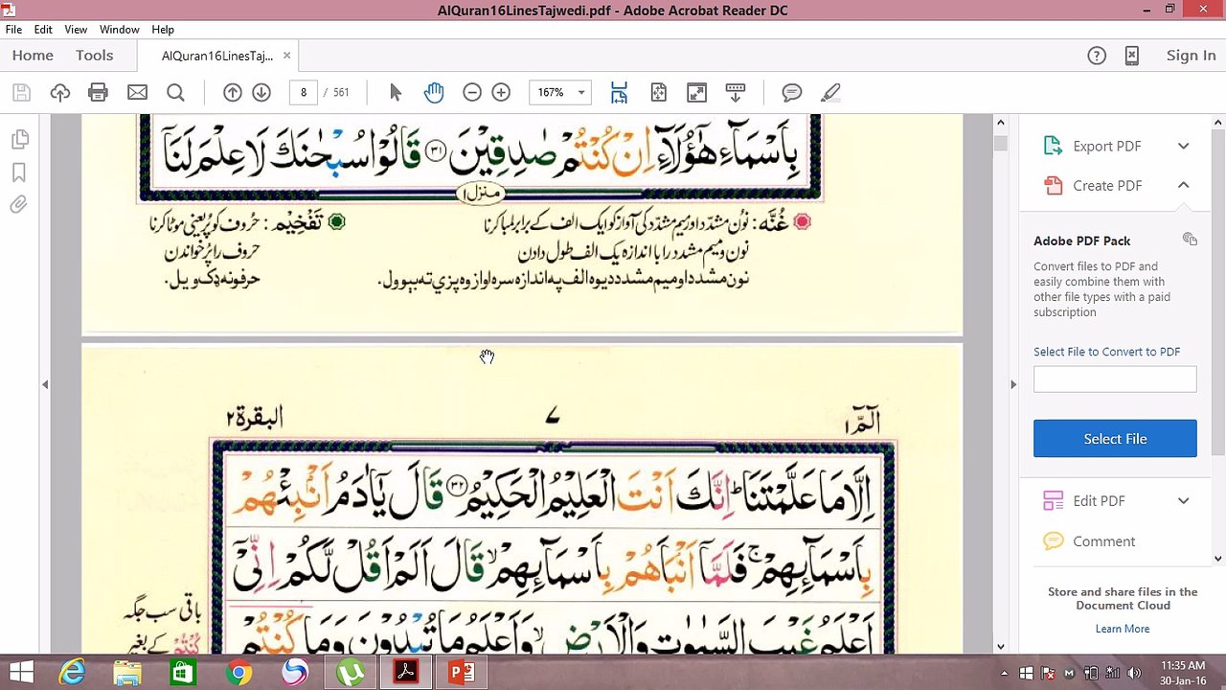Open PowerPoint from the taskbar
This screenshot has width=1226, height=690.
[462, 673]
